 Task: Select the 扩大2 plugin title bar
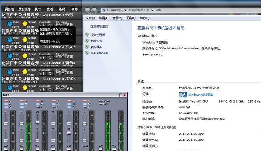pyautogui.click(x=41, y=48)
